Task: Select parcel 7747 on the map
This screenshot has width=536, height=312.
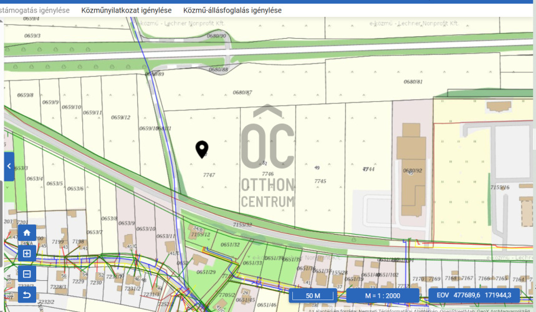Action: 209,175
